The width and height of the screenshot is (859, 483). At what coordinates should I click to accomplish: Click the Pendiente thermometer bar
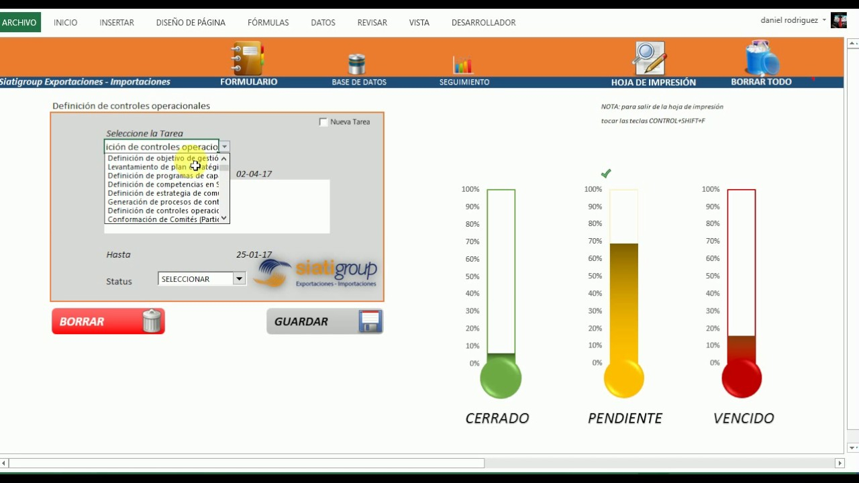[x=624, y=275]
